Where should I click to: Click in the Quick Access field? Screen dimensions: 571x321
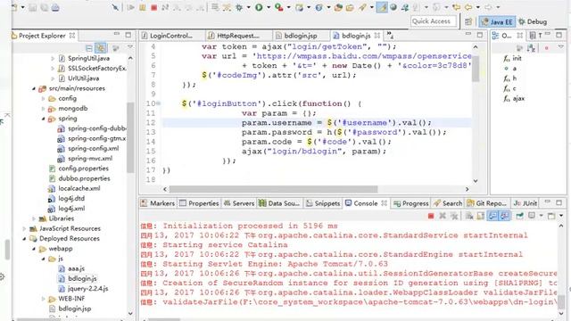[x=434, y=21]
